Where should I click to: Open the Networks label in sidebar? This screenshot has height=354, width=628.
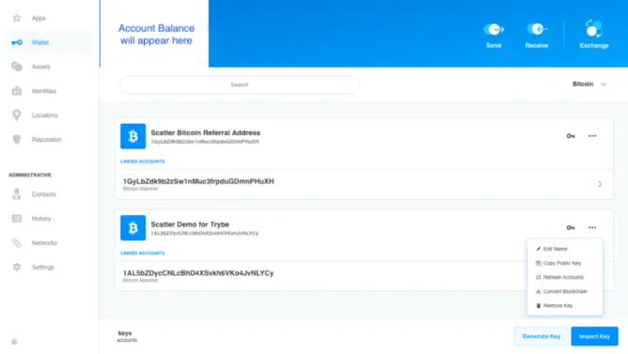click(44, 243)
